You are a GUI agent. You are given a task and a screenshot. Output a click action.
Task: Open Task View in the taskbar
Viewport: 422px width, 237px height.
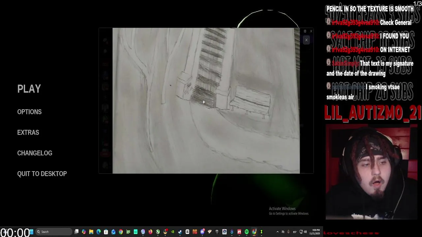[76, 232]
